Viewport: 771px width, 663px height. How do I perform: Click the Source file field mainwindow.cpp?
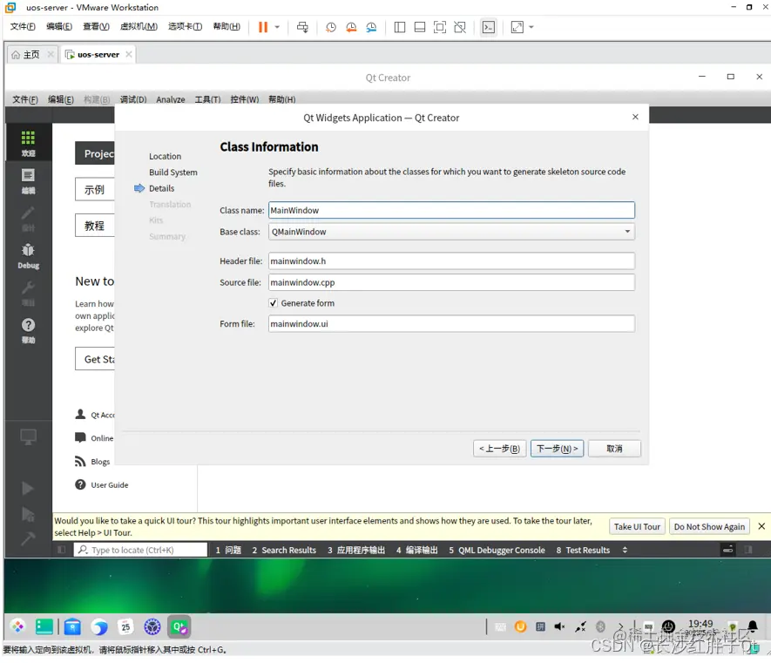[451, 282]
